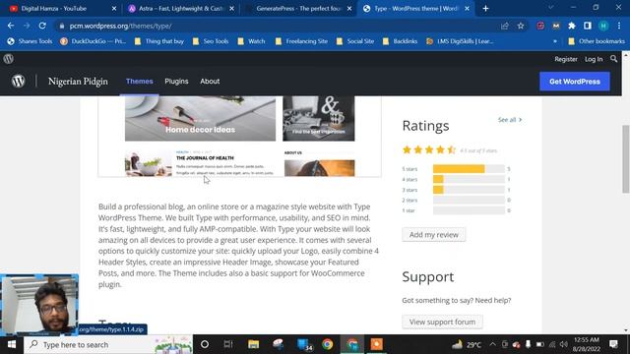Viewport: 630px width, 354px height.
Task: Click the View support forum button
Action: (x=442, y=322)
